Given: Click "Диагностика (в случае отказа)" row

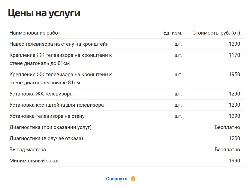Looking at the screenshot, I should tap(46, 138).
